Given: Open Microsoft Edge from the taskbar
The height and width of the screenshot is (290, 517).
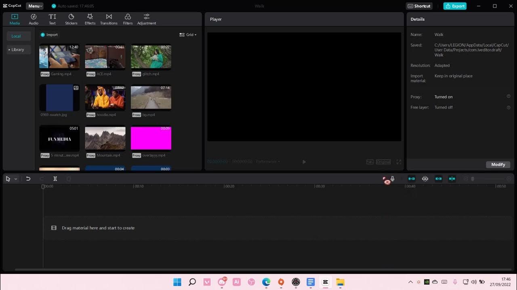Looking at the screenshot, I should 266,282.
